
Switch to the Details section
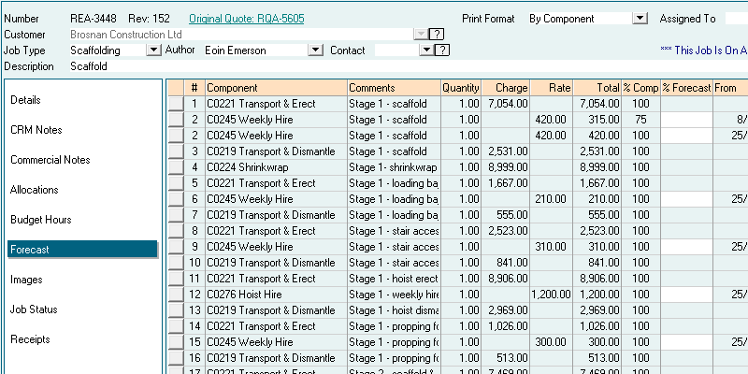(x=25, y=100)
